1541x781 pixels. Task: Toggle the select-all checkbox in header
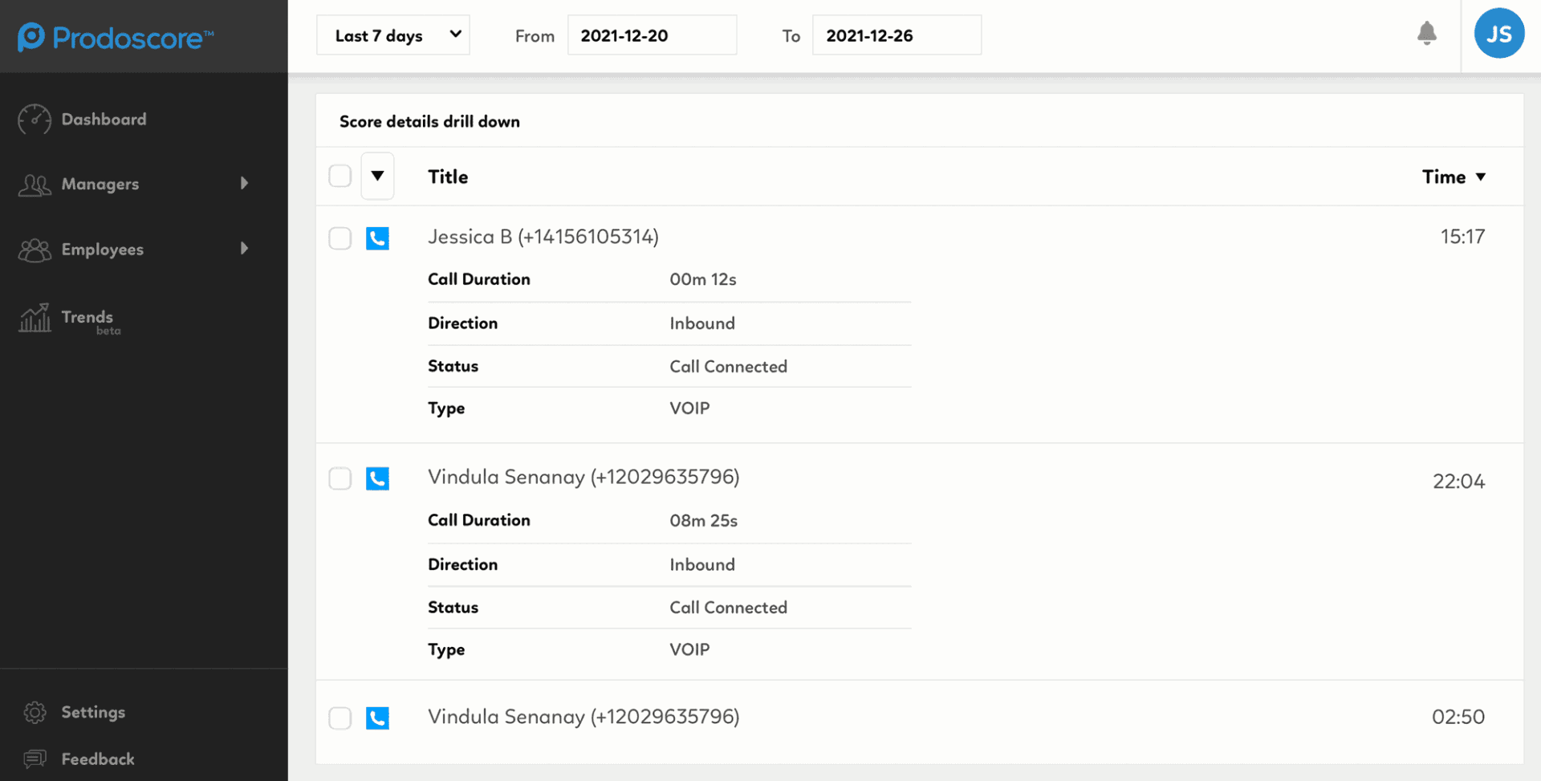point(340,176)
